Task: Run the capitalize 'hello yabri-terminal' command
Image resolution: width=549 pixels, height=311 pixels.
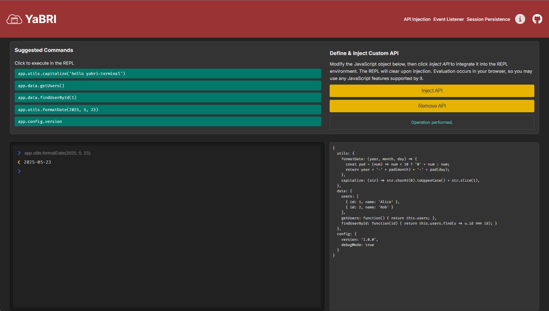Action: [x=168, y=74]
